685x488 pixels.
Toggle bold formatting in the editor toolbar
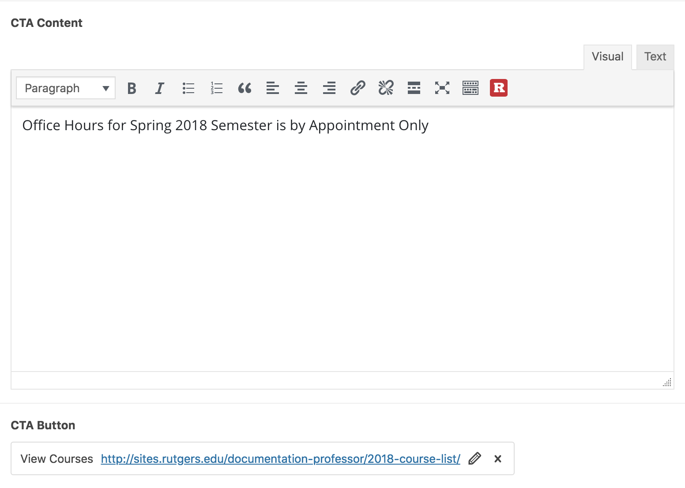pos(132,88)
